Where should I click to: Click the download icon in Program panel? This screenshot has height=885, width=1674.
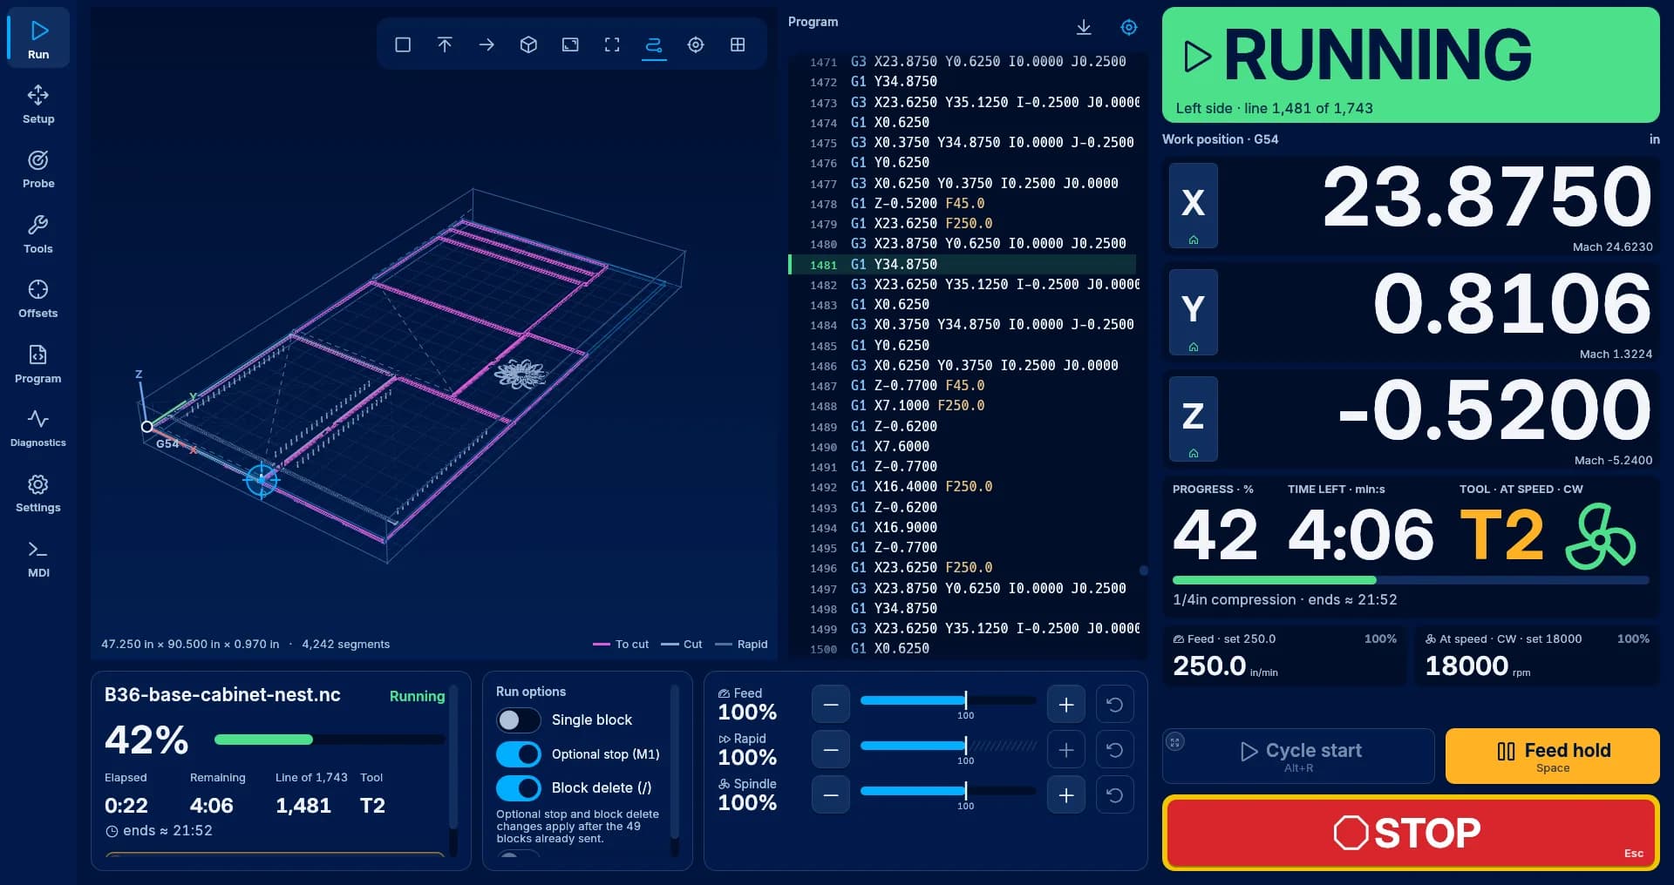(1084, 28)
